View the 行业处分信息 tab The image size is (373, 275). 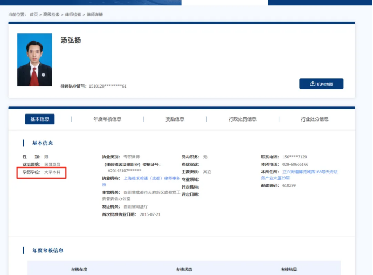[x=315, y=119]
